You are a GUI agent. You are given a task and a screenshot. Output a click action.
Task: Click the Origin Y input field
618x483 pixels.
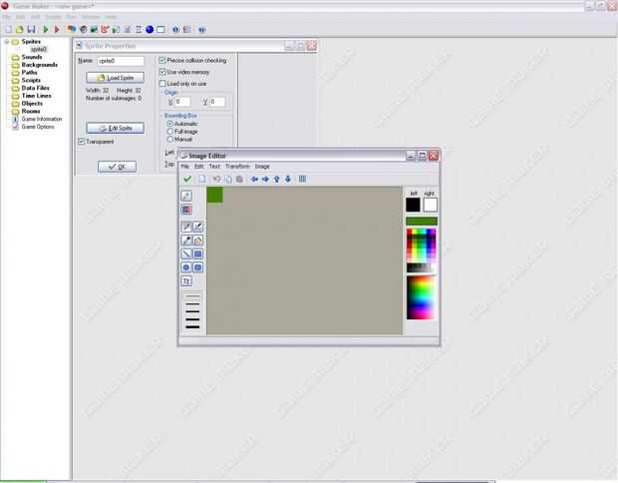pyautogui.click(x=217, y=102)
